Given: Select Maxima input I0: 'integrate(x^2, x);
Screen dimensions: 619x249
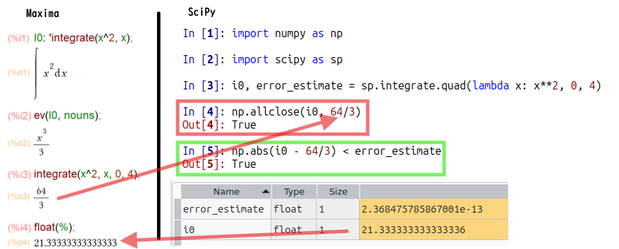Looking at the screenshot, I should coord(83,39).
